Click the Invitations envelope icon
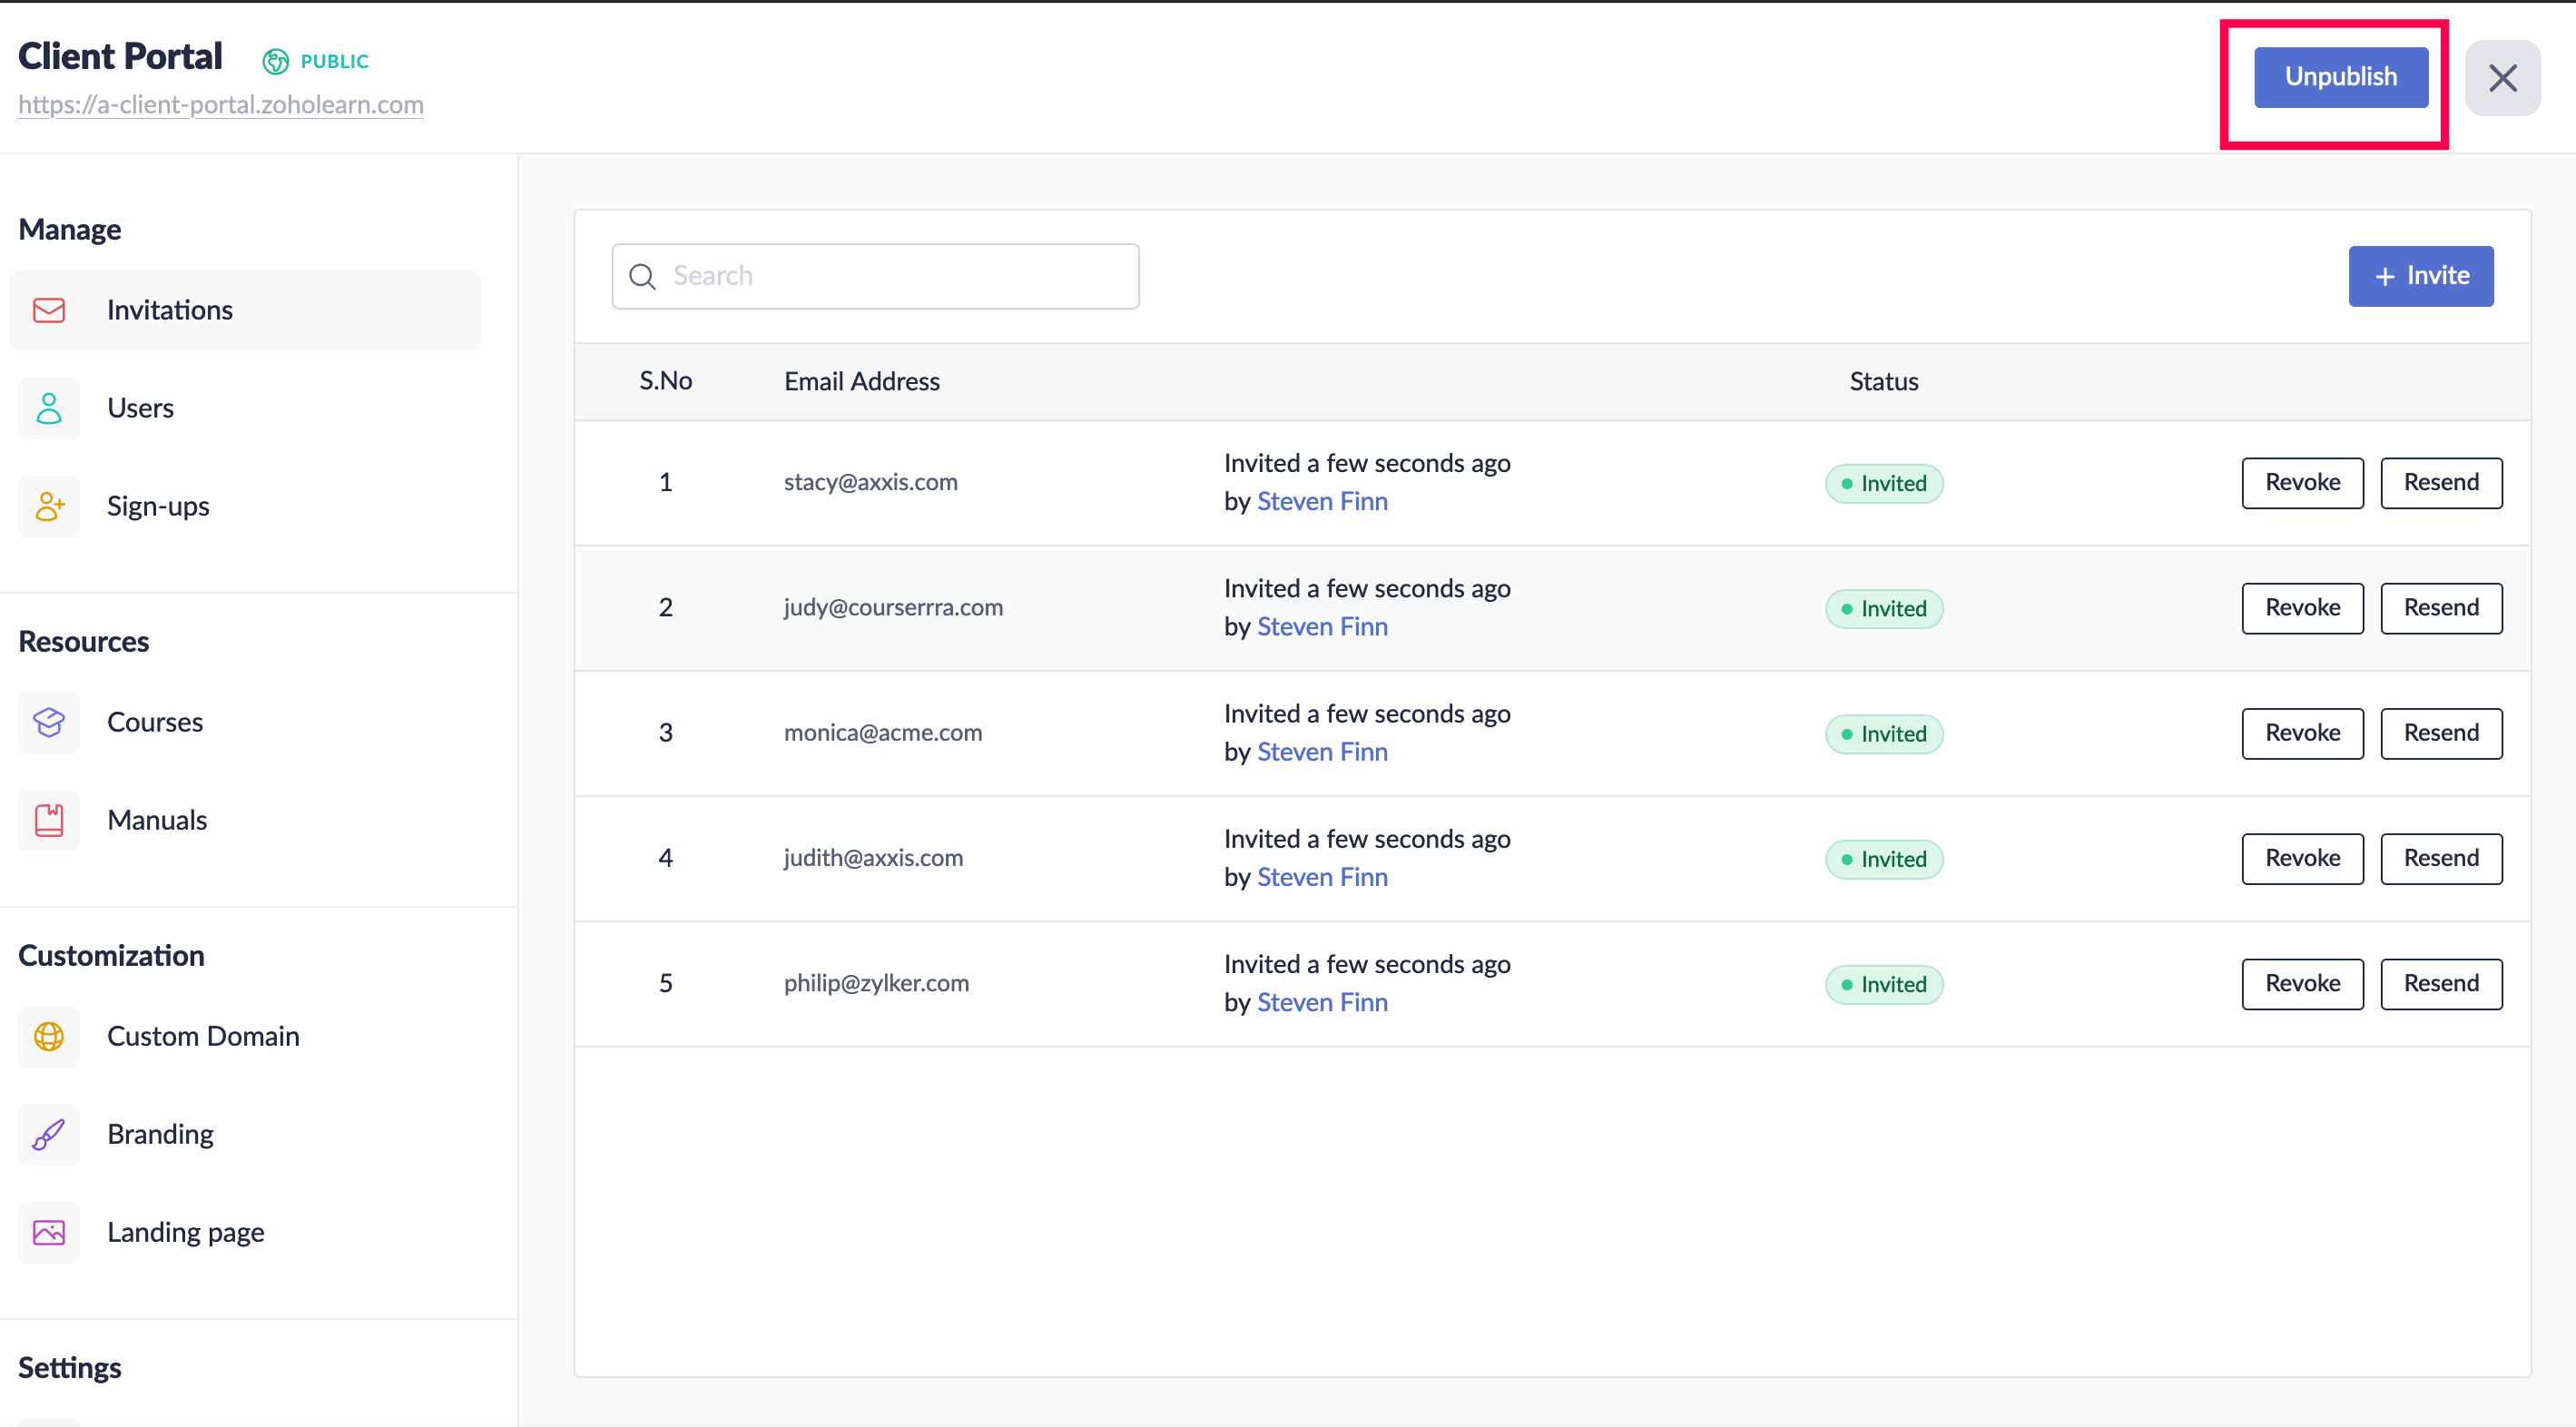 click(48, 310)
